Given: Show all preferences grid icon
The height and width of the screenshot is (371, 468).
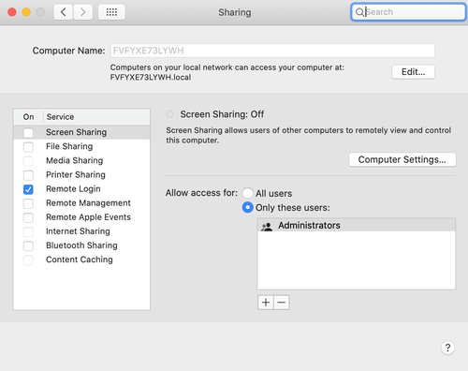Looking at the screenshot, I should pos(111,12).
